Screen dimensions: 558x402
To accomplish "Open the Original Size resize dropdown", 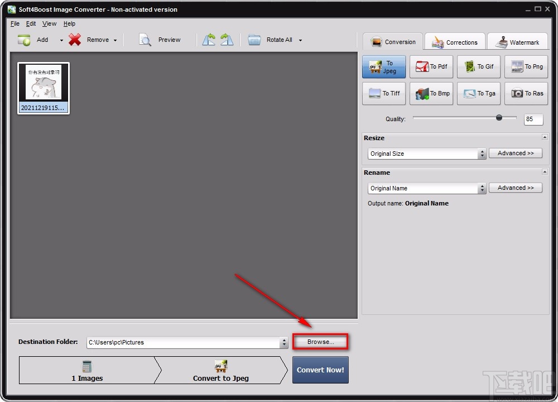I will [427, 154].
